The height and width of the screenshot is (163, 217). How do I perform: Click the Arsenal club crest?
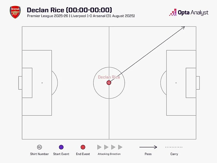[x=15, y=12]
